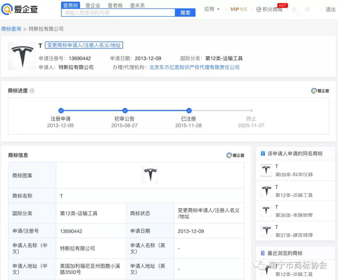Screen dimensions: 338x280
Task: Click the 商标信息 section heading
Action: pyautogui.click(x=18, y=155)
